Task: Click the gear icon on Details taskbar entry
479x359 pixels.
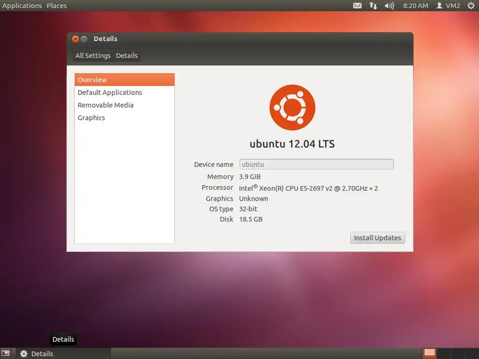Action: tap(24, 353)
